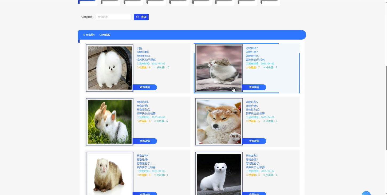
Task: Click the star icon on 宠物名称7 card
Action: tap(247, 68)
